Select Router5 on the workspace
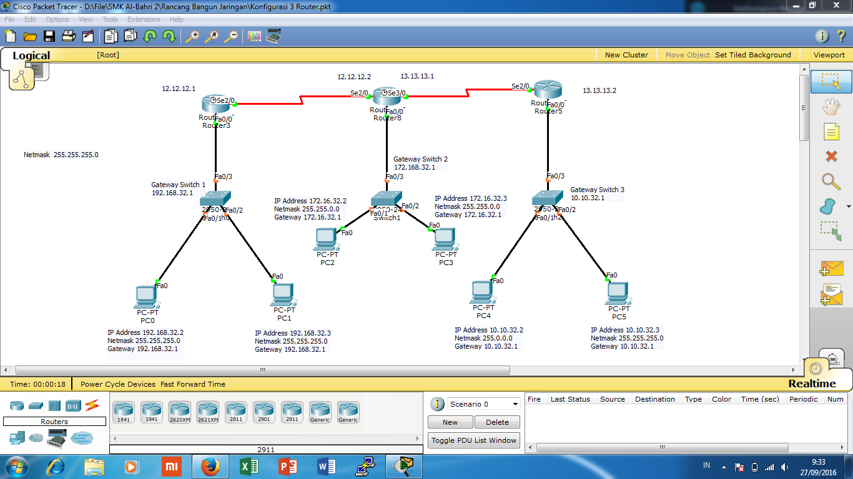This screenshot has width=853, height=479. 548,90
